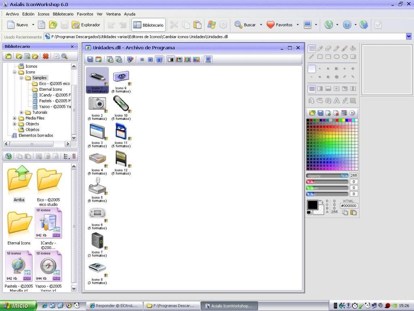Switch to Responder @ ElOtroL taskbar window

[114, 306]
